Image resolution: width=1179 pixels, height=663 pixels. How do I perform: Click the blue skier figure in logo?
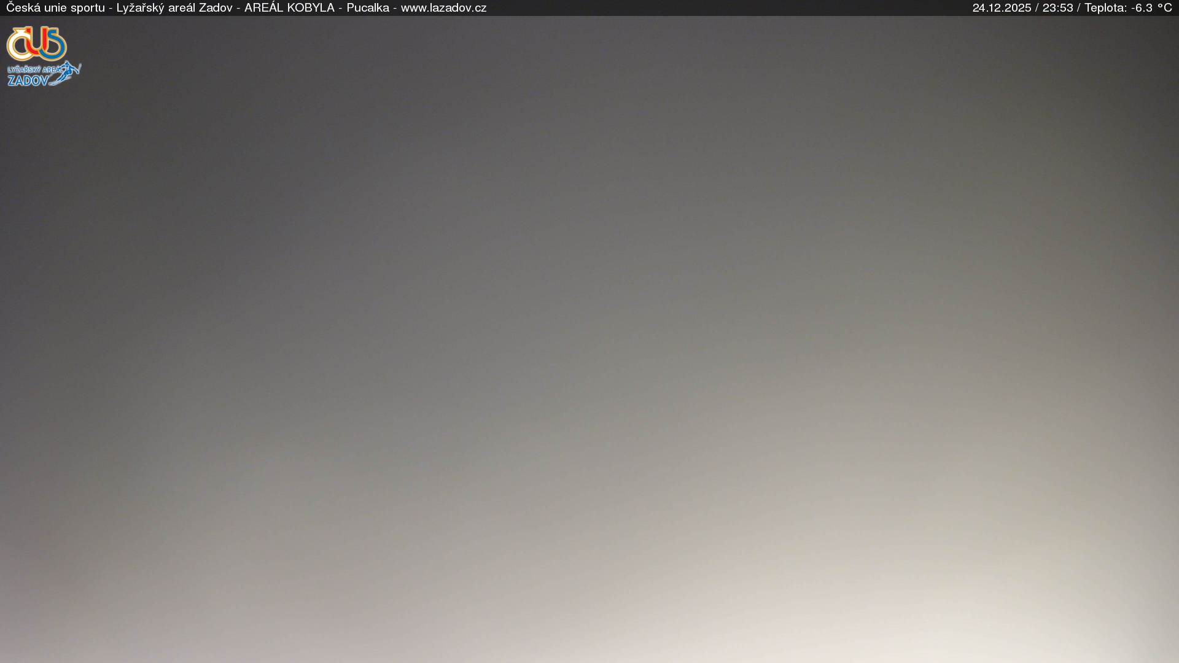pyautogui.click(x=68, y=72)
